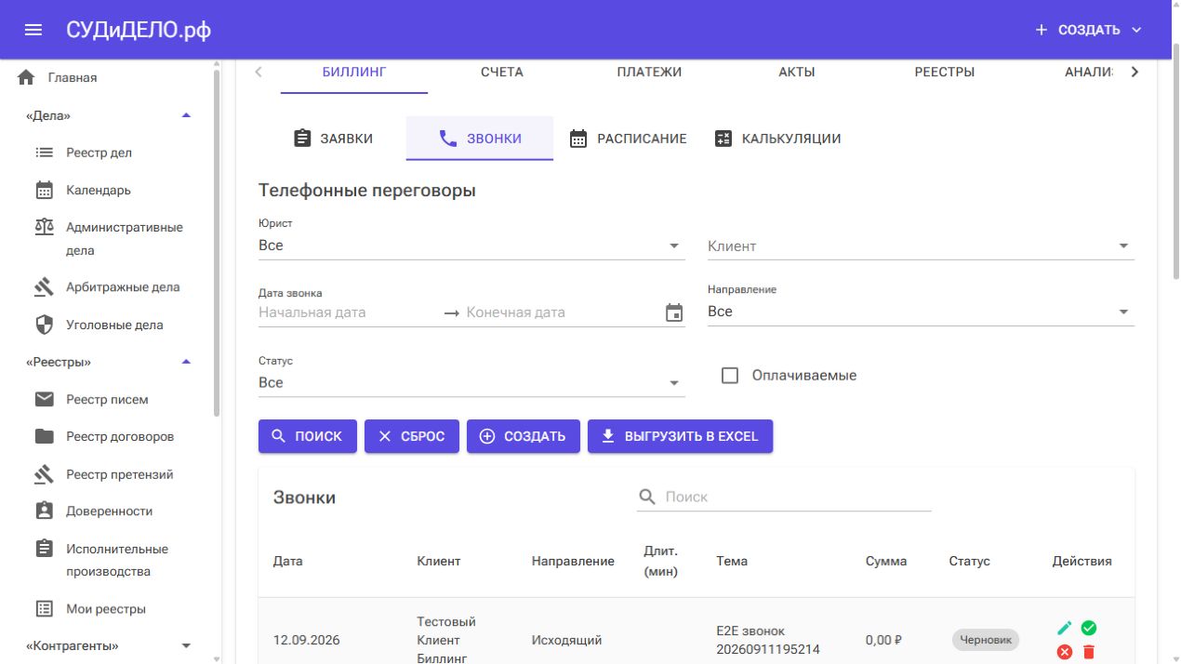Click the magnifier icon in Звонки search
This screenshot has height=664, width=1181.
647,498
